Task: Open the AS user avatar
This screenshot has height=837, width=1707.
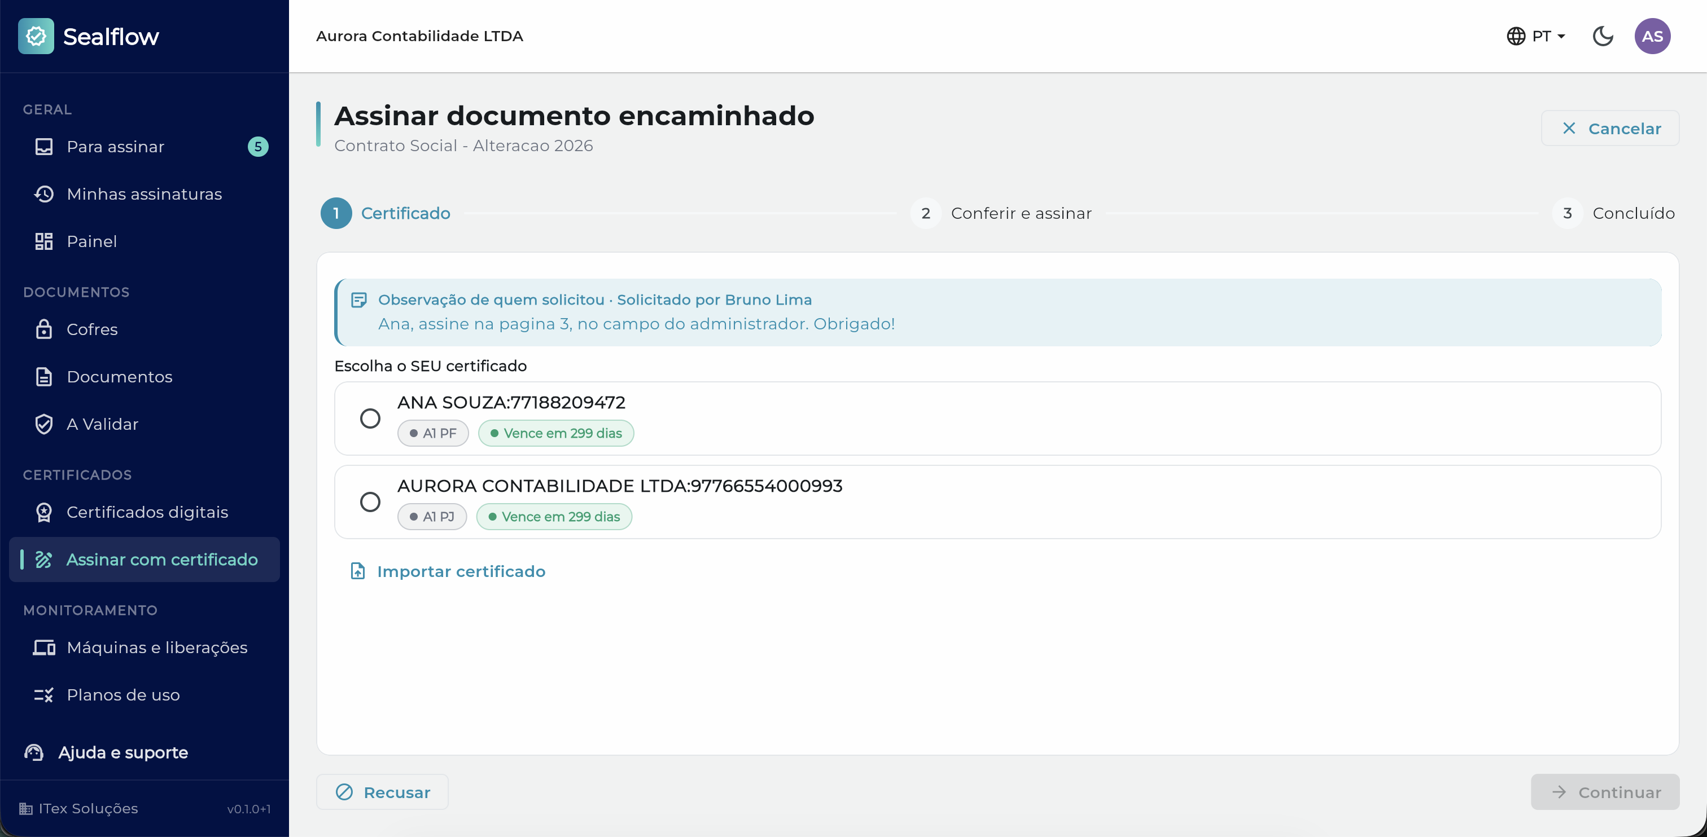Action: (x=1652, y=36)
